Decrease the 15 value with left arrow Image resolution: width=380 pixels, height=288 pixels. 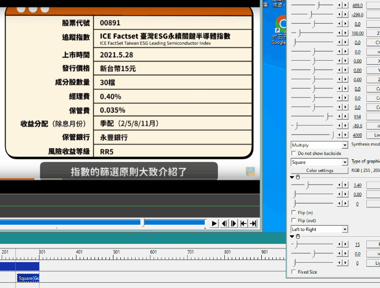(x=339, y=244)
